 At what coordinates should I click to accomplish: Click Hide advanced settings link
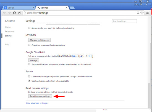pos(37,103)
